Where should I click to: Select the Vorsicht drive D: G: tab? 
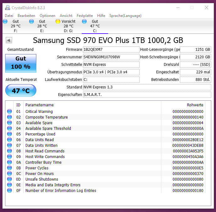(69, 26)
